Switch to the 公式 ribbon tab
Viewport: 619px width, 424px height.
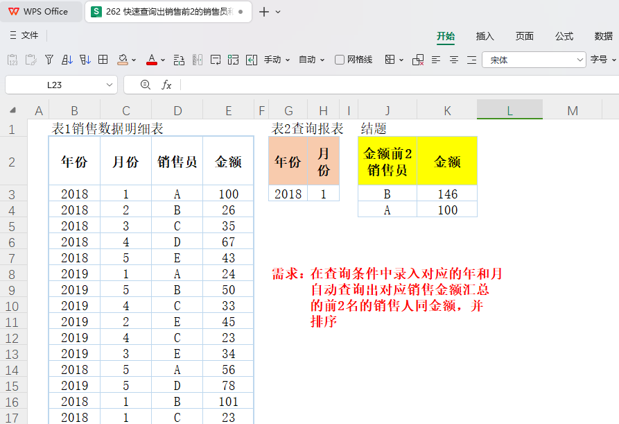(564, 36)
